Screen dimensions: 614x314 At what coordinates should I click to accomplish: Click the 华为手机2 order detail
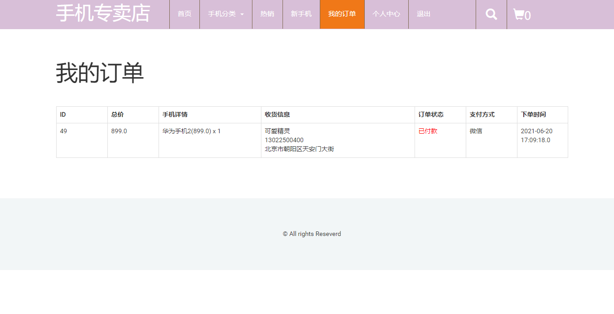pos(191,131)
